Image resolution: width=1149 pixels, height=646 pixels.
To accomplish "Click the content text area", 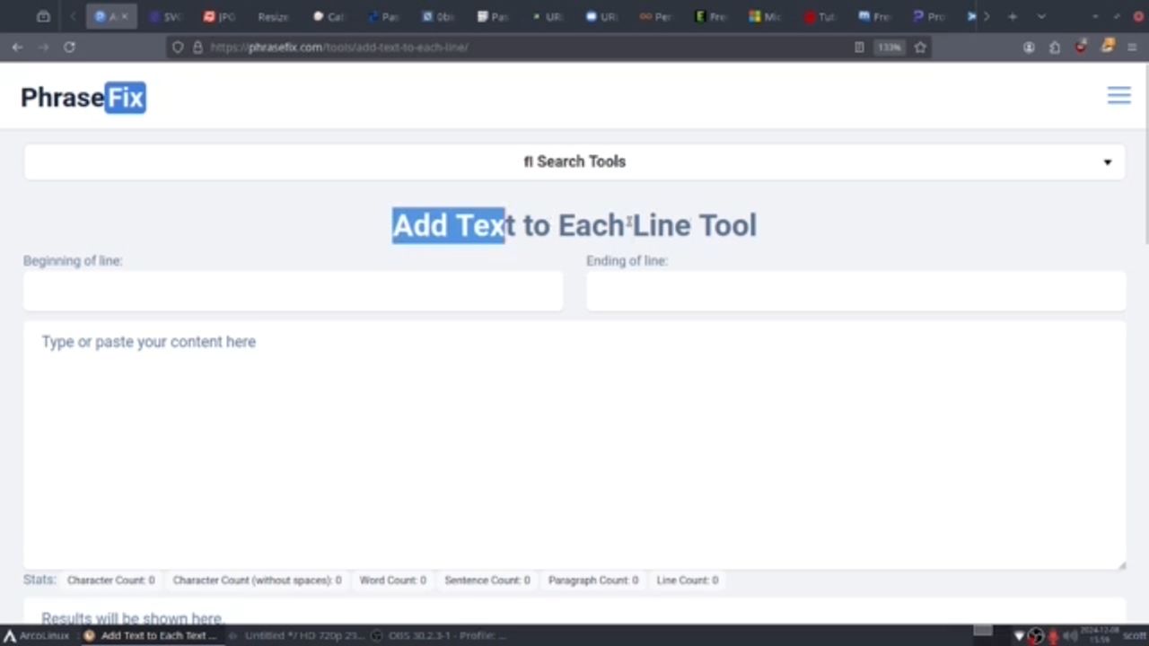I will pyautogui.click(x=574, y=444).
